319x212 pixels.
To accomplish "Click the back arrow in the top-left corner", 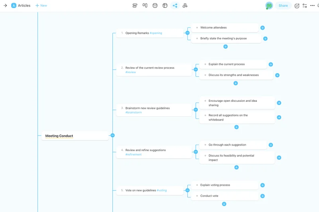I will tap(5, 6).
